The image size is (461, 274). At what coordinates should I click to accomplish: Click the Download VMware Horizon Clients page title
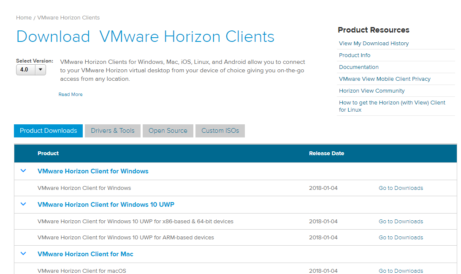[145, 36]
